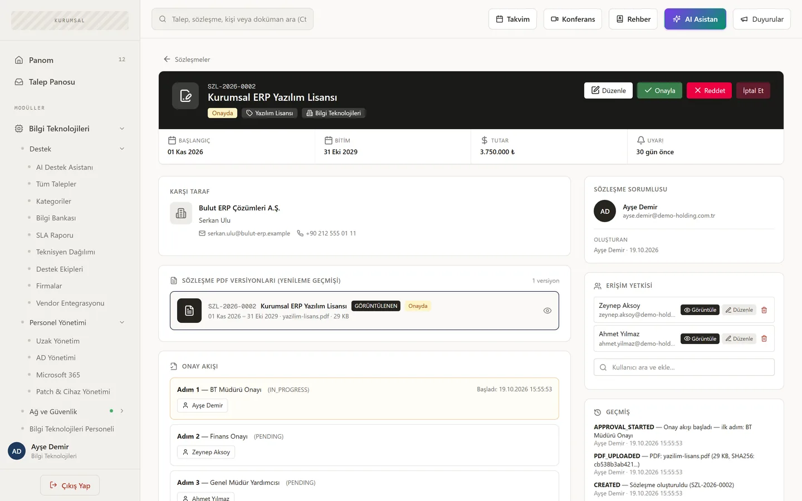Viewport: 802px width, 501px height.
Task: Go back to Sözleşmeler list
Action: pyautogui.click(x=187, y=59)
